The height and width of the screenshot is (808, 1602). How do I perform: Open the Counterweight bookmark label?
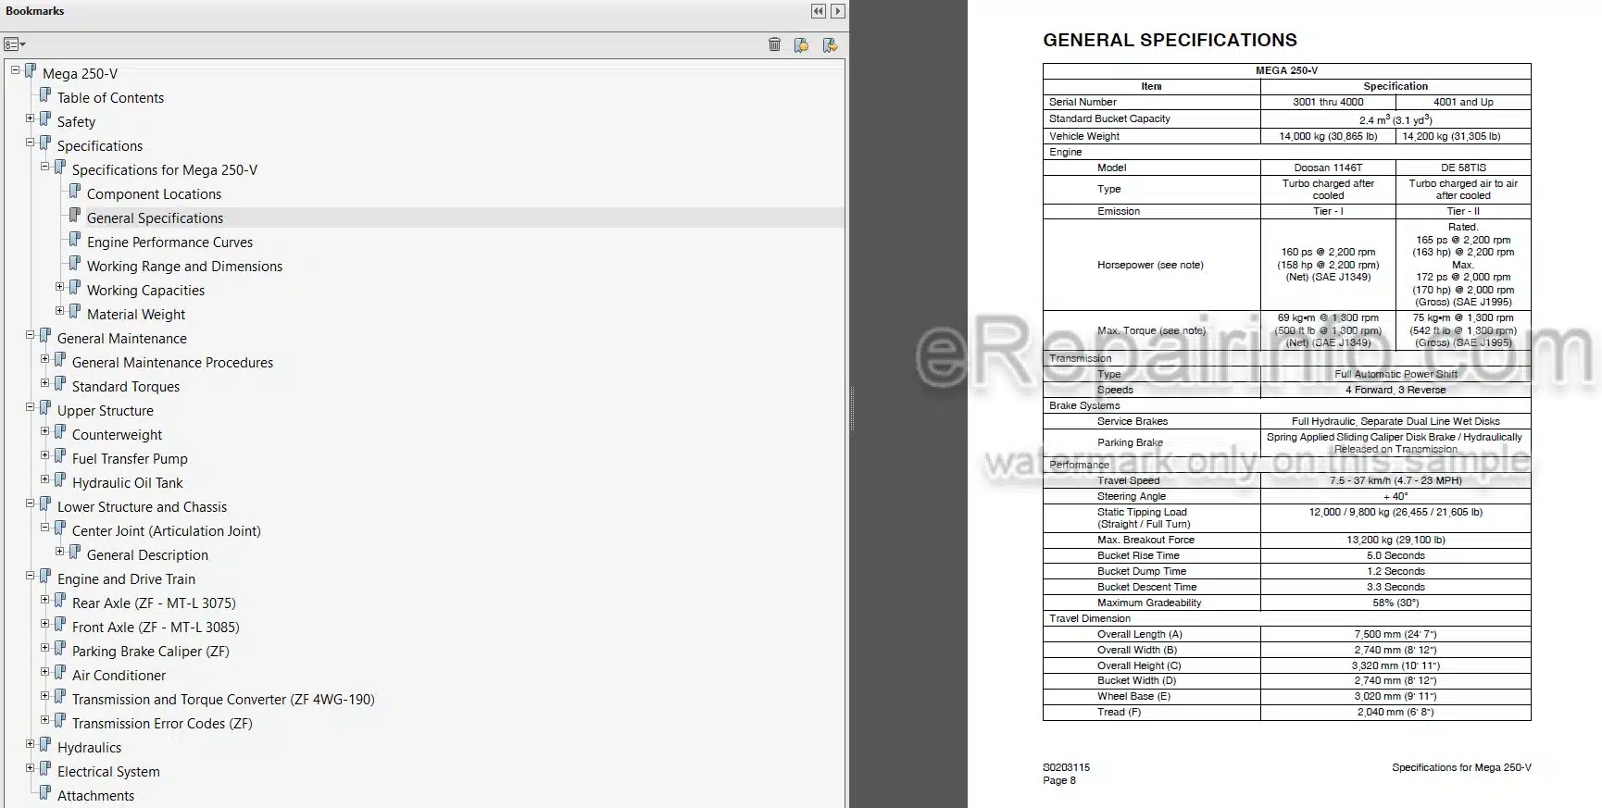point(117,435)
